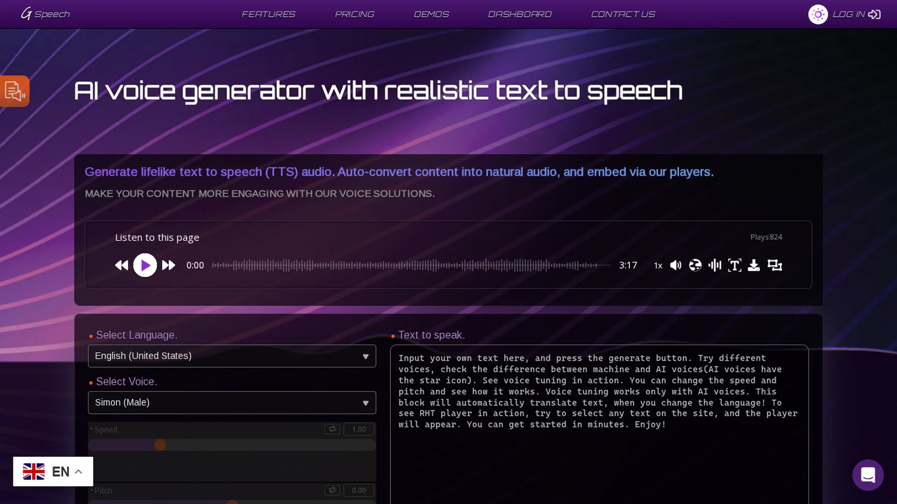The height and width of the screenshot is (504, 897).
Task: Rewind the audio player
Action: (121, 265)
